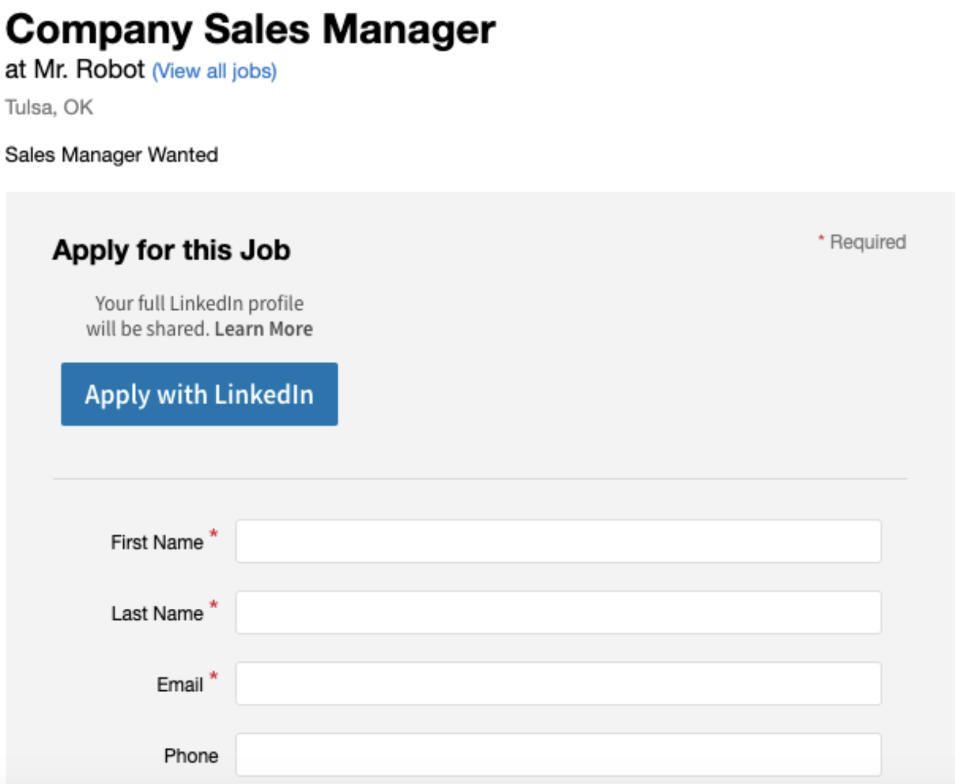Click the Last Name label text
955x784 pixels.
pos(157,614)
